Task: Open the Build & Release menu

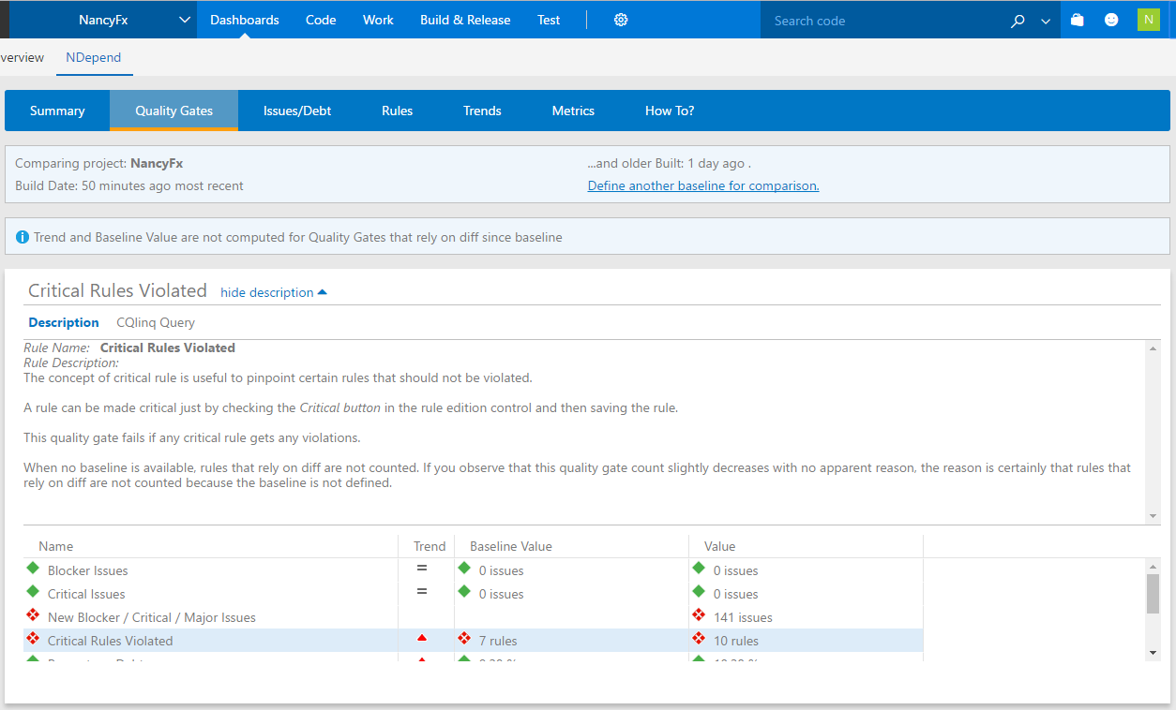Action: point(465,19)
